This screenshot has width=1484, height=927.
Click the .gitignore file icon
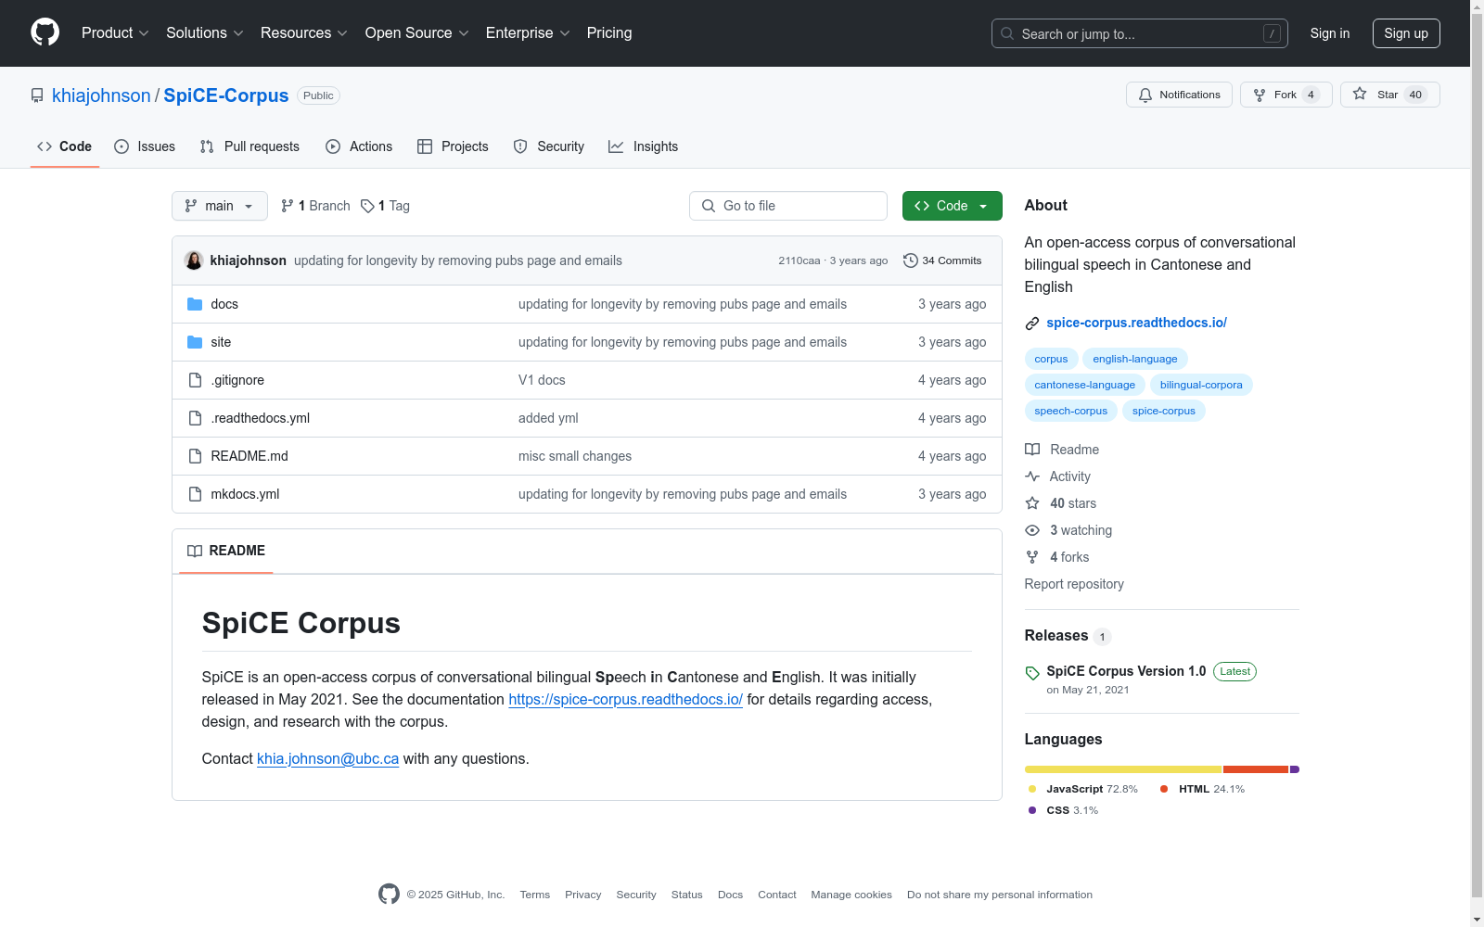[195, 380]
